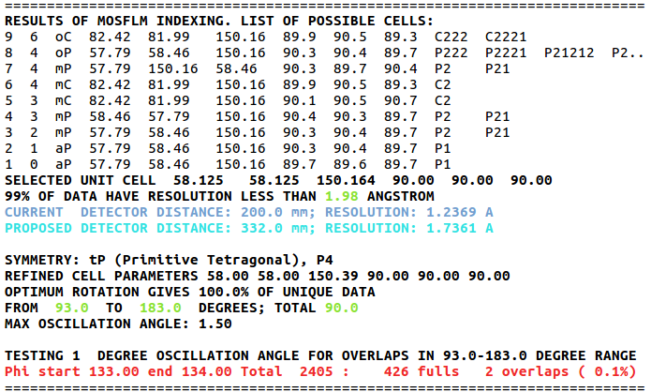Click max oscillation angle value 1.50
Image resolution: width=651 pixels, height=392 pixels.
coord(215,324)
